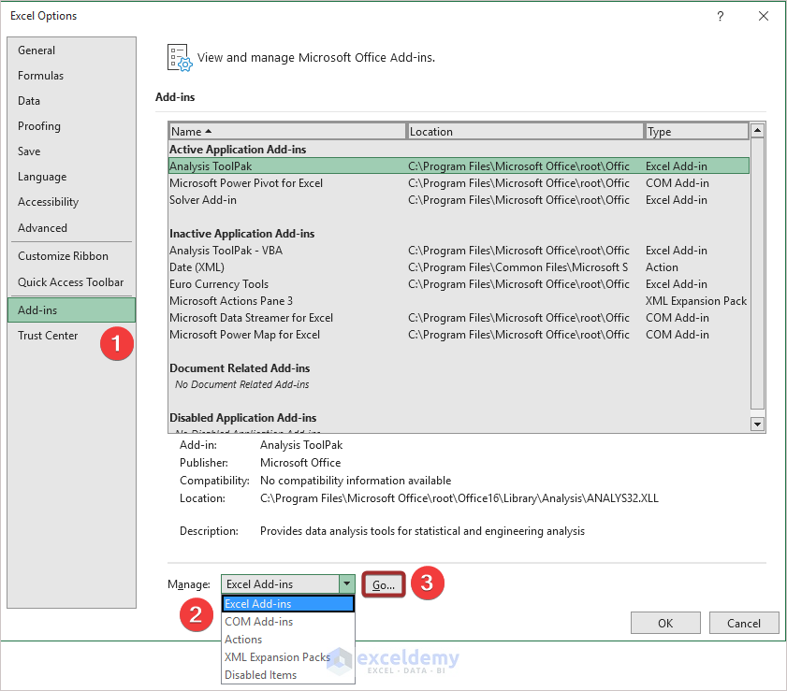Sort add-ins by Type column header
The image size is (787, 691).
click(696, 132)
